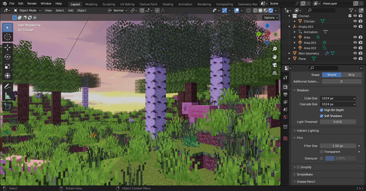Hide Plane object in viewport
Viewport: 366px width, 191px height.
click(355, 58)
